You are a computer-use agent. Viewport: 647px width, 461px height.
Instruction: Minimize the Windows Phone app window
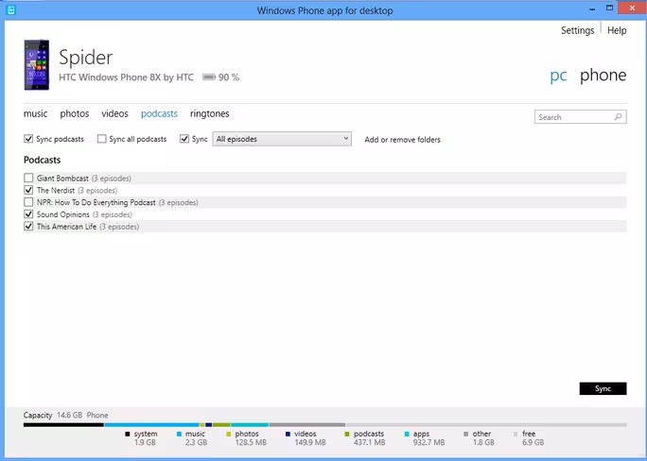pos(592,9)
